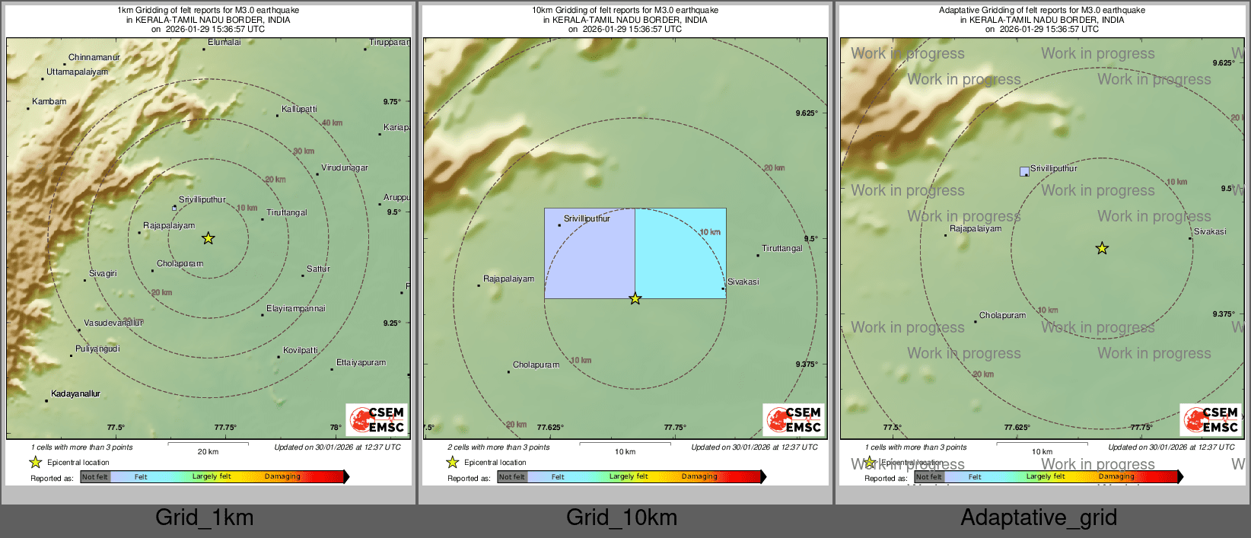
Task: Click the small felt cell beside Srivilliputhur in Adaptative_grid
Action: 1024,171
